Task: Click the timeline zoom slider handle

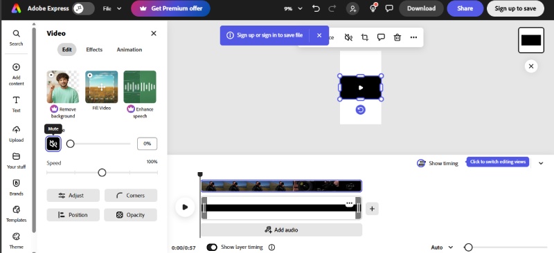Action: tap(469, 247)
